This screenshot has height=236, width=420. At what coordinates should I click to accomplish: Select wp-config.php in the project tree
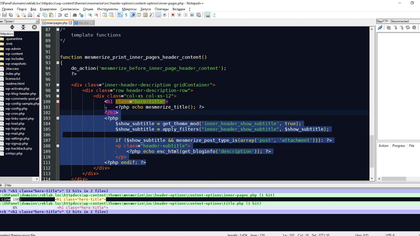(x=16, y=108)
